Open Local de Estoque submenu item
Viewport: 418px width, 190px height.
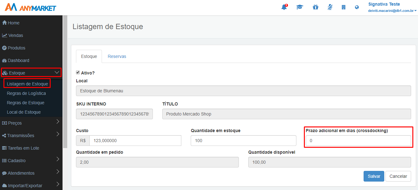24,112
